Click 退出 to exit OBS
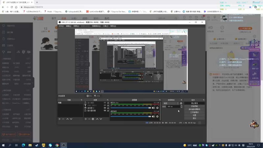This screenshot has height=148, width=263. coord(194,118)
